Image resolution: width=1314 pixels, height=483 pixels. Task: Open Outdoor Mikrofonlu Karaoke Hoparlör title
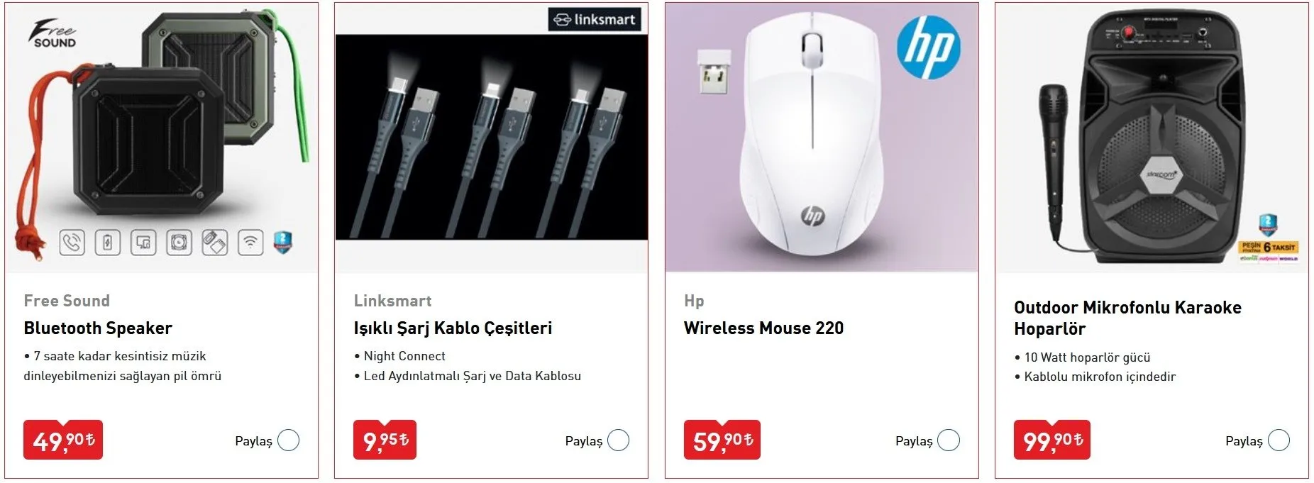click(x=1127, y=318)
